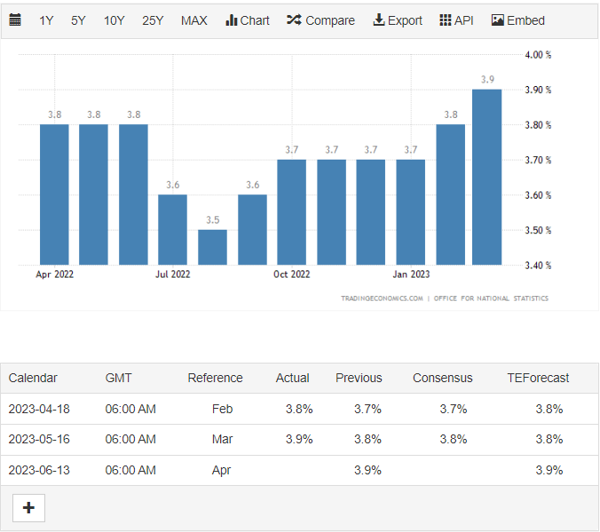The height and width of the screenshot is (532, 600).
Task: Click the TEForecast column header
Action: 538,378
